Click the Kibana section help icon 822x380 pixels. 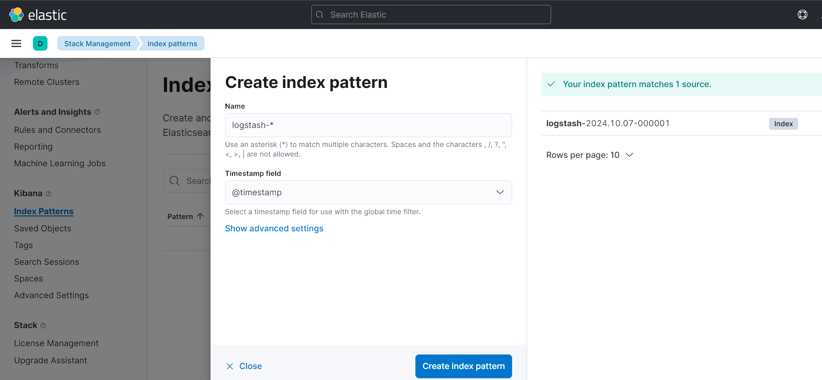(48, 194)
